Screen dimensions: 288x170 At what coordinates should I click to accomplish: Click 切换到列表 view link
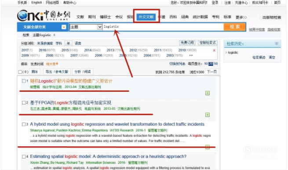(x=177, y=64)
